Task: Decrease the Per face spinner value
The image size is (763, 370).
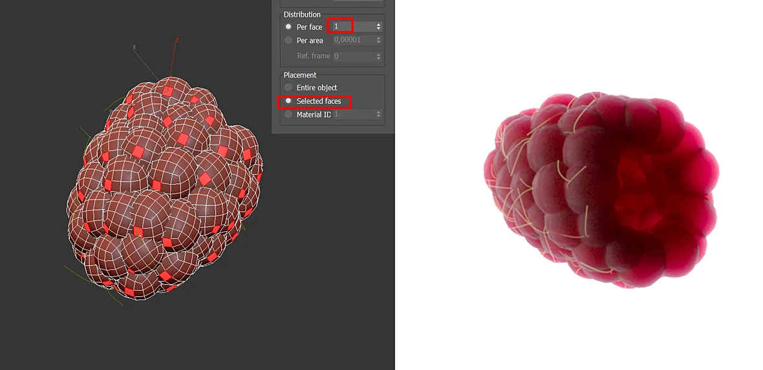Action: (378, 28)
